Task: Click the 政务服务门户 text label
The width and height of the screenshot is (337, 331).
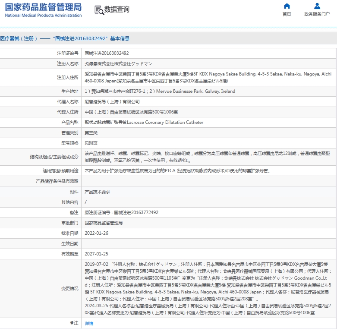Action: tap(317, 14)
